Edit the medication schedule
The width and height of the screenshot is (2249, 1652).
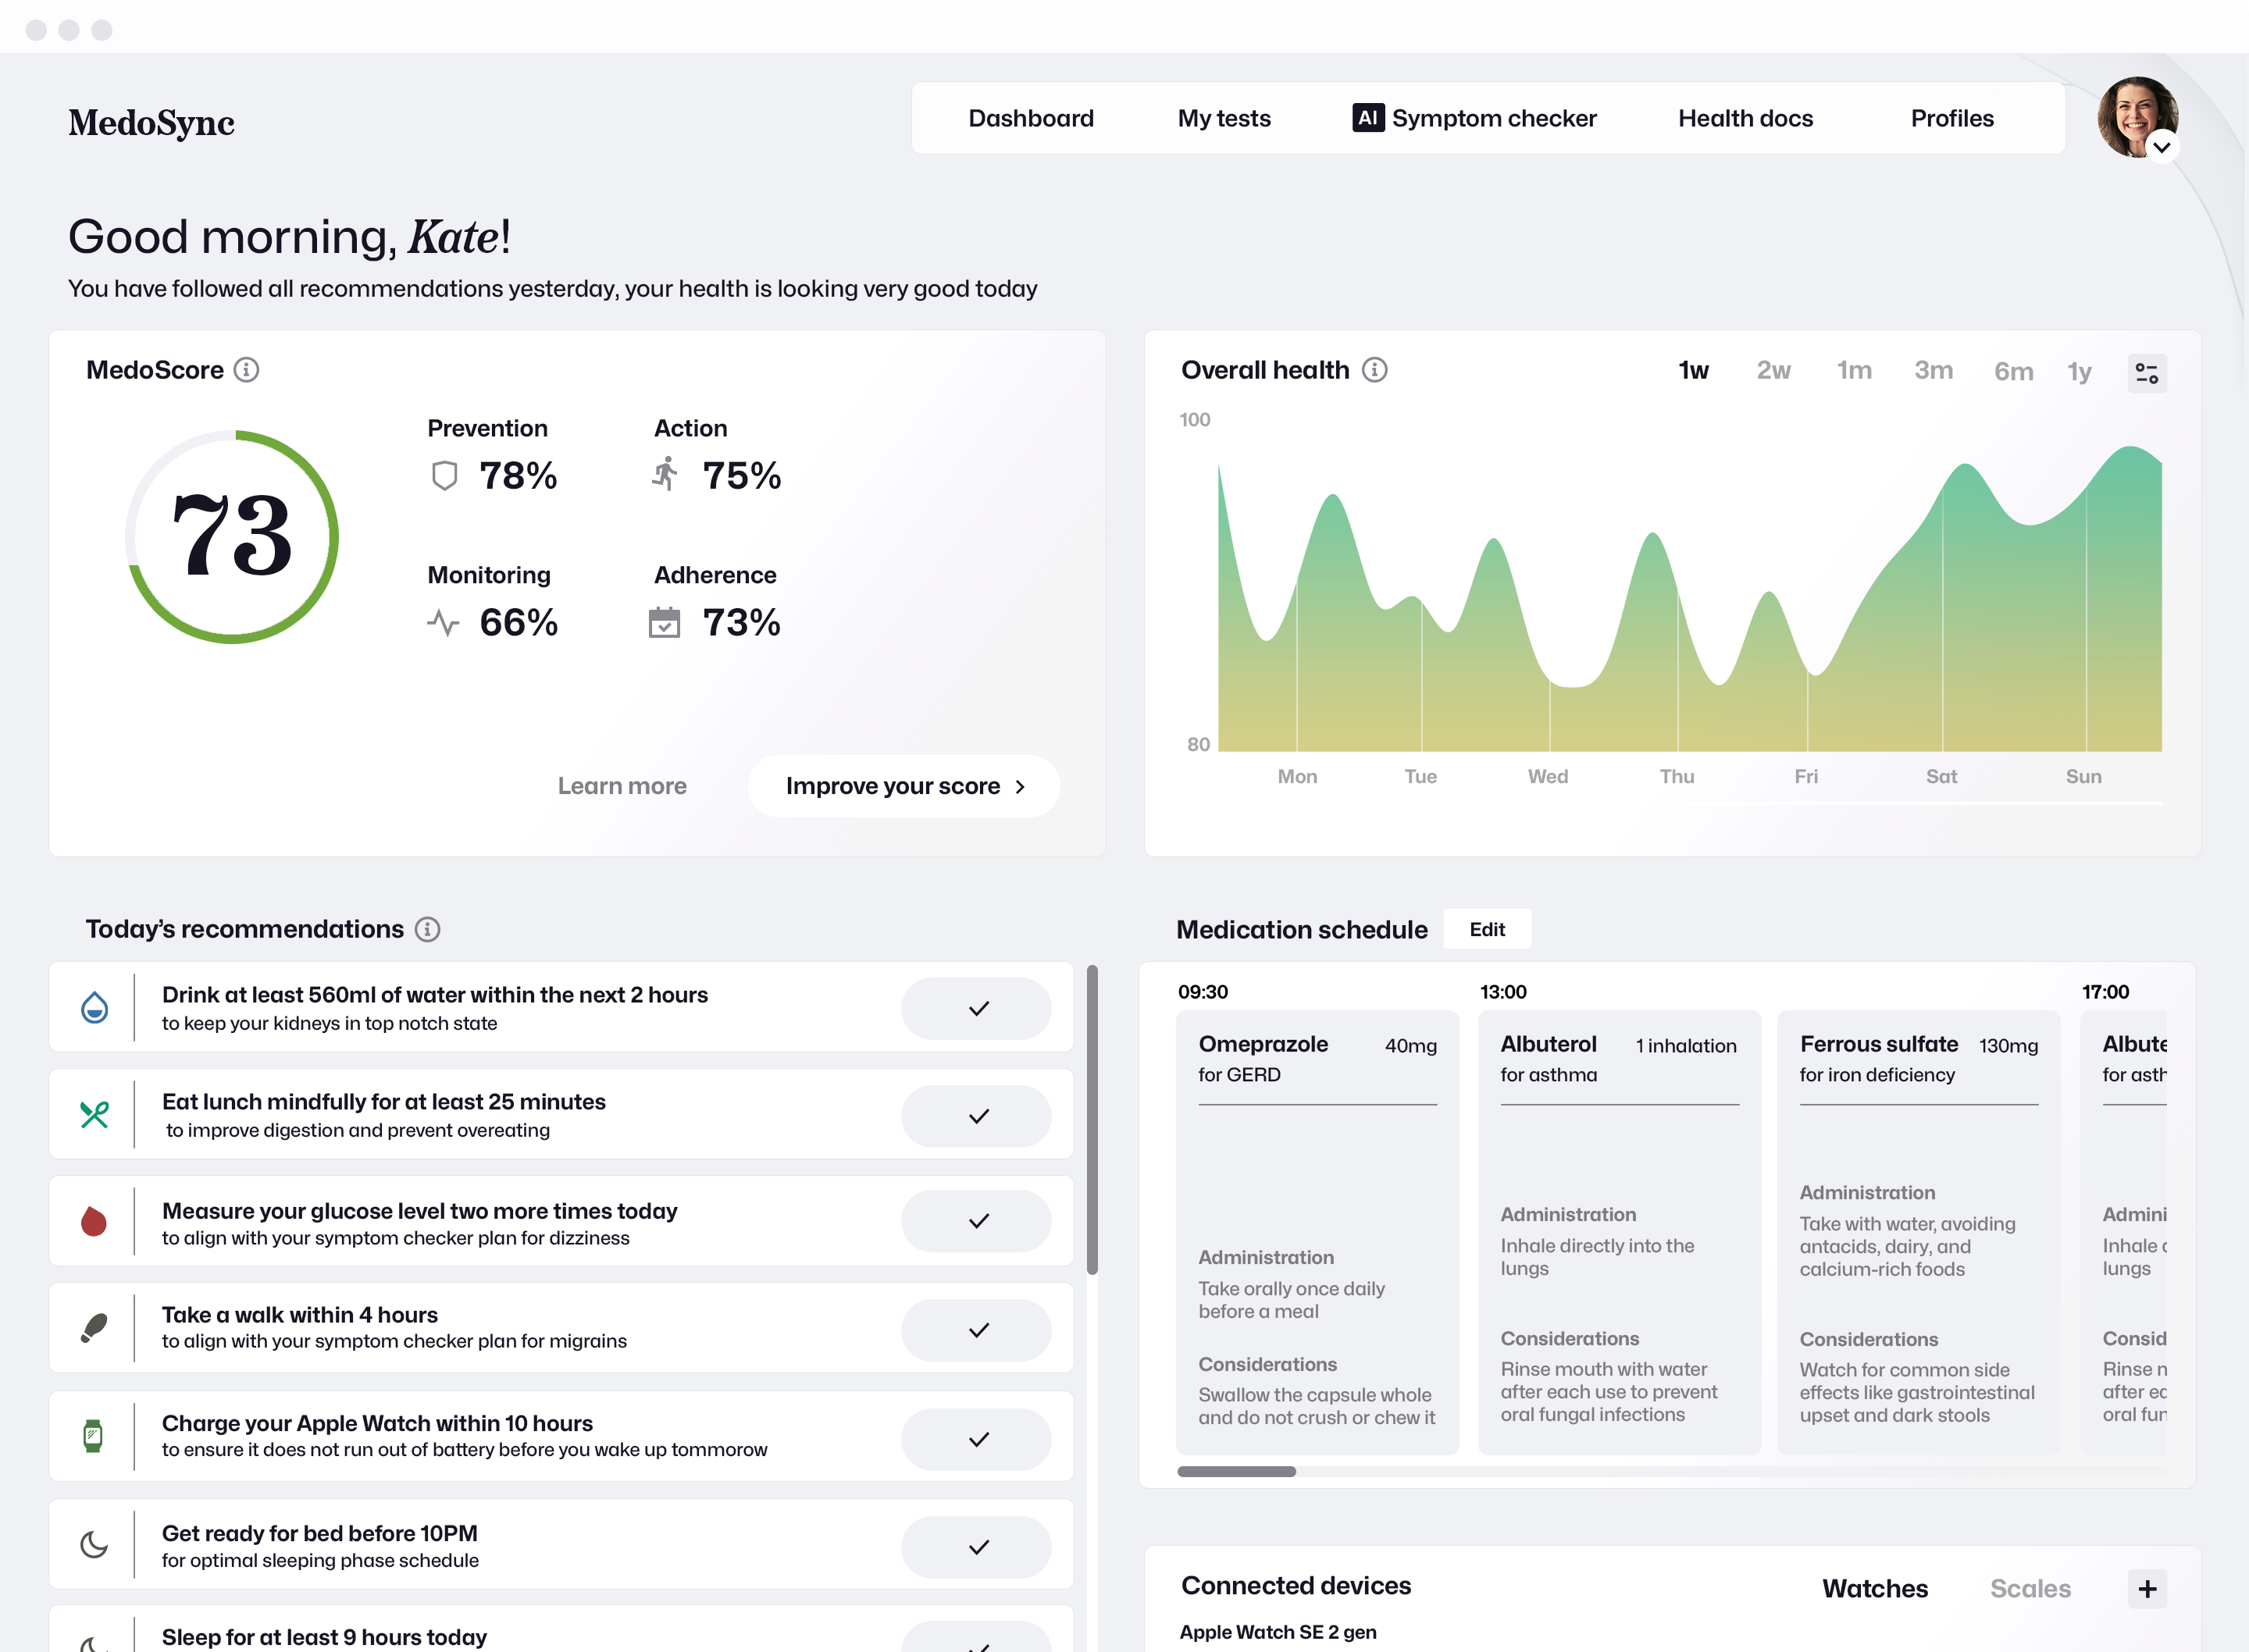point(1487,929)
